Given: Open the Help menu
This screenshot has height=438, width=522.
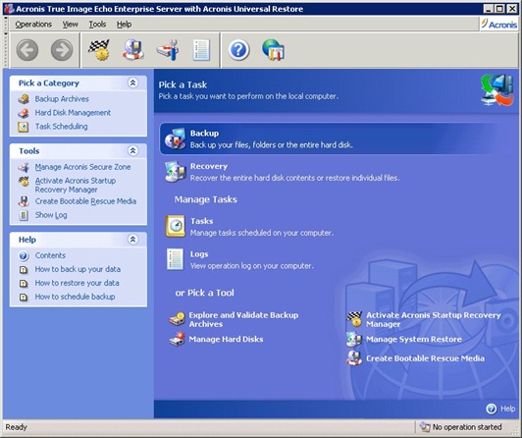Looking at the screenshot, I should [124, 25].
